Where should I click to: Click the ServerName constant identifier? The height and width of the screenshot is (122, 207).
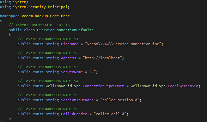pyautogui.click(x=72, y=72)
